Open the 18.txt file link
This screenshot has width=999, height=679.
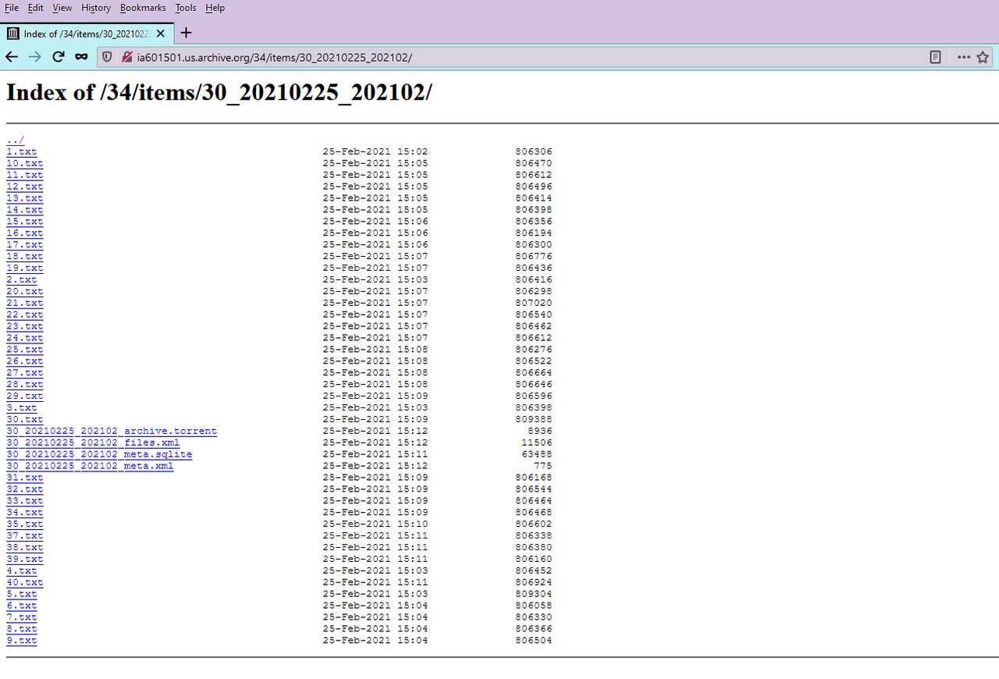[24, 257]
